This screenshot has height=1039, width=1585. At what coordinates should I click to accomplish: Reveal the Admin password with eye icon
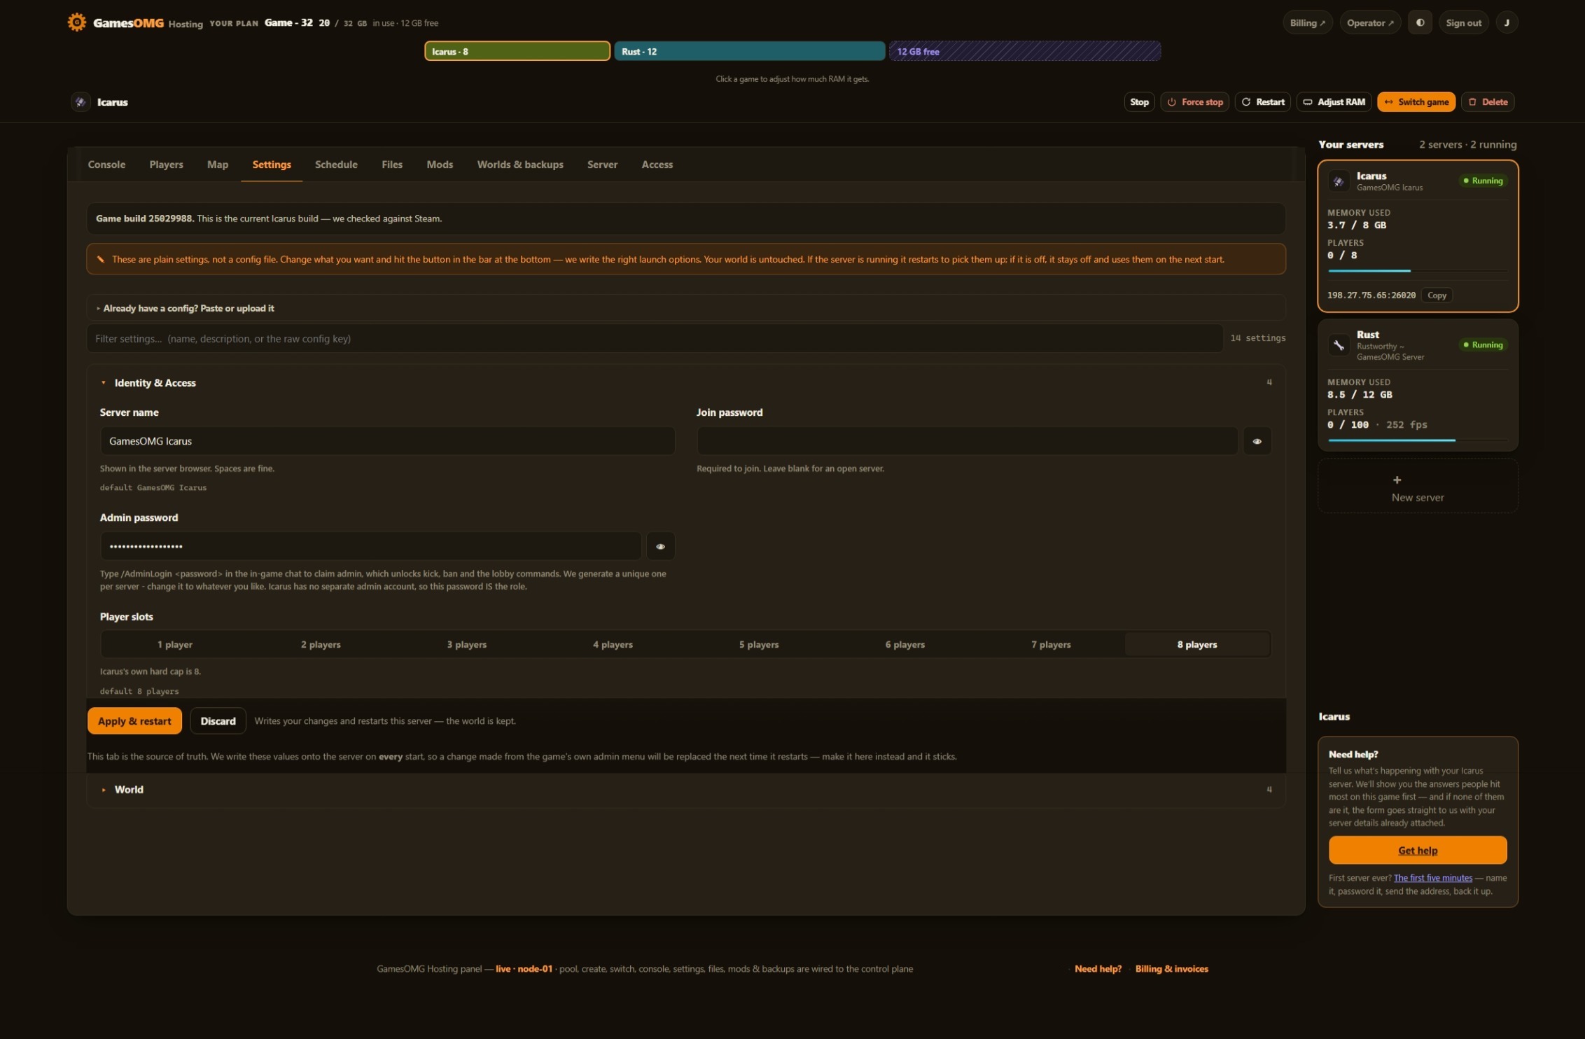click(660, 546)
